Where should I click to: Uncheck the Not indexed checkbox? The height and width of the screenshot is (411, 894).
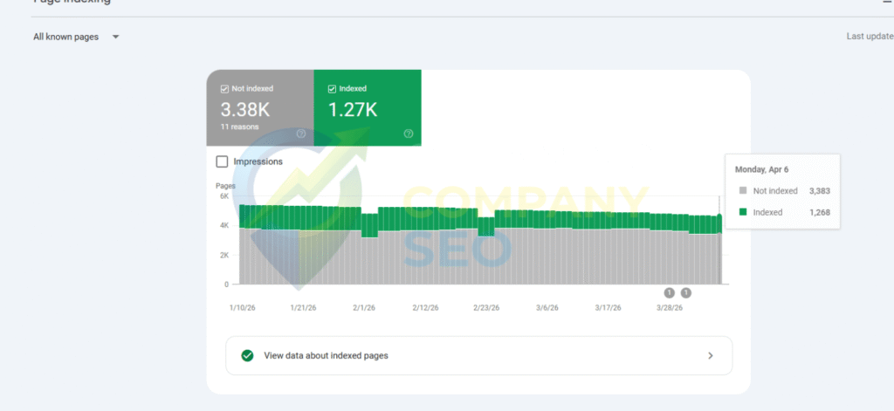tap(224, 89)
